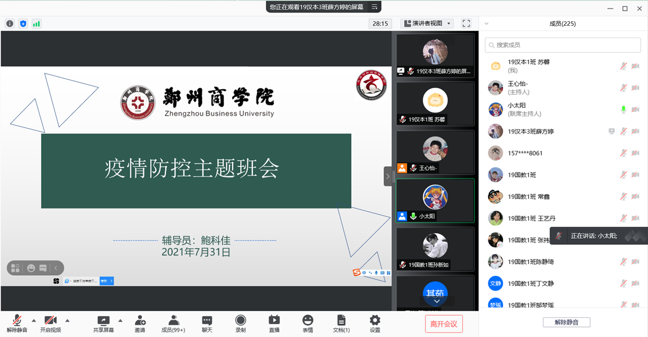Select member 19国教1班 王艺丹
The image size is (648, 337).
click(563, 218)
